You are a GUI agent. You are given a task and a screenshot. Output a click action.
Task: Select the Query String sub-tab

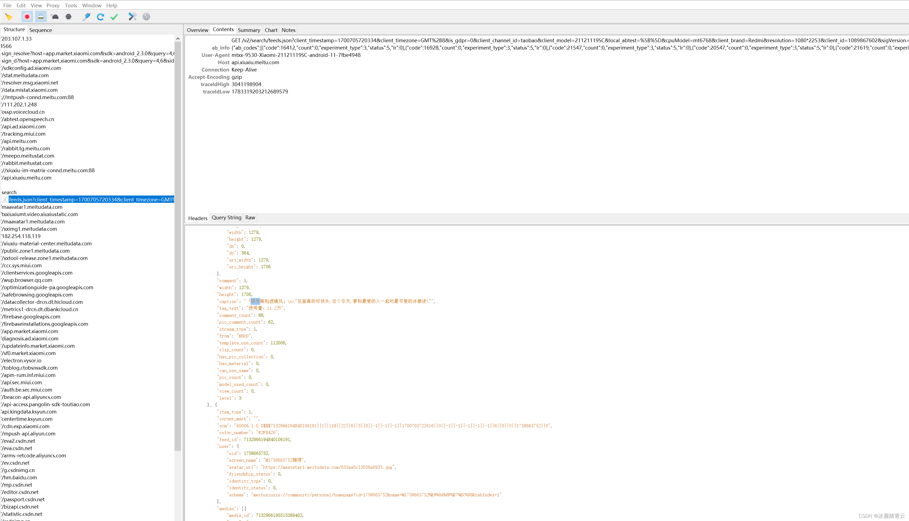pos(226,217)
